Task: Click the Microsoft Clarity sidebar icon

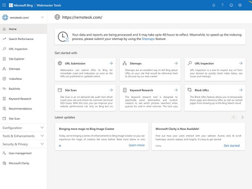Action: [4, 163]
